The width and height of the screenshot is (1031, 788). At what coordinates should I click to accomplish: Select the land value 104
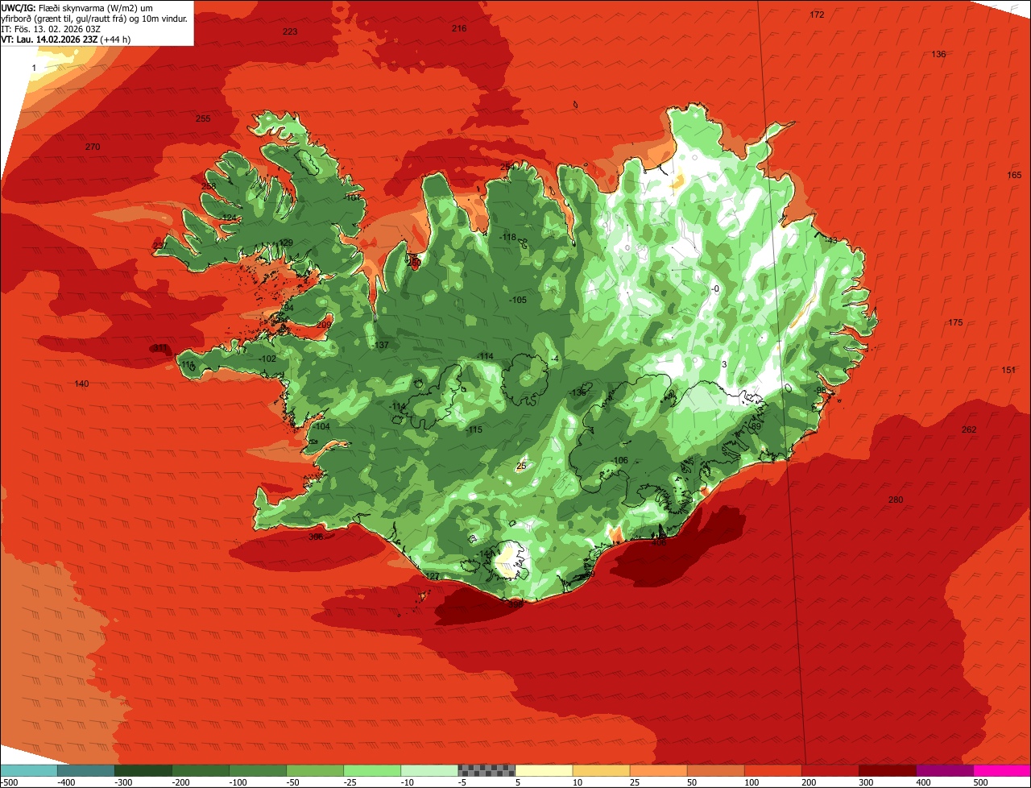(323, 426)
